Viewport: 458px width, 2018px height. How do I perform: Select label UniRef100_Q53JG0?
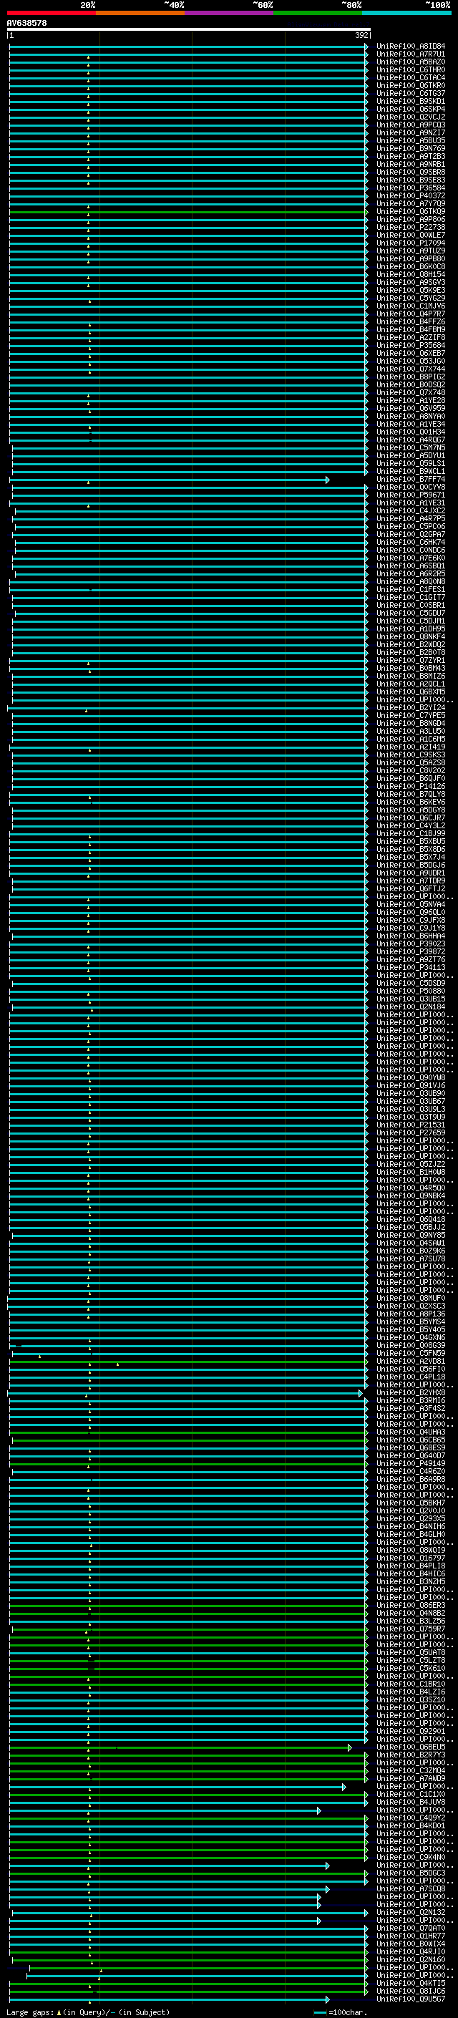tap(410, 361)
